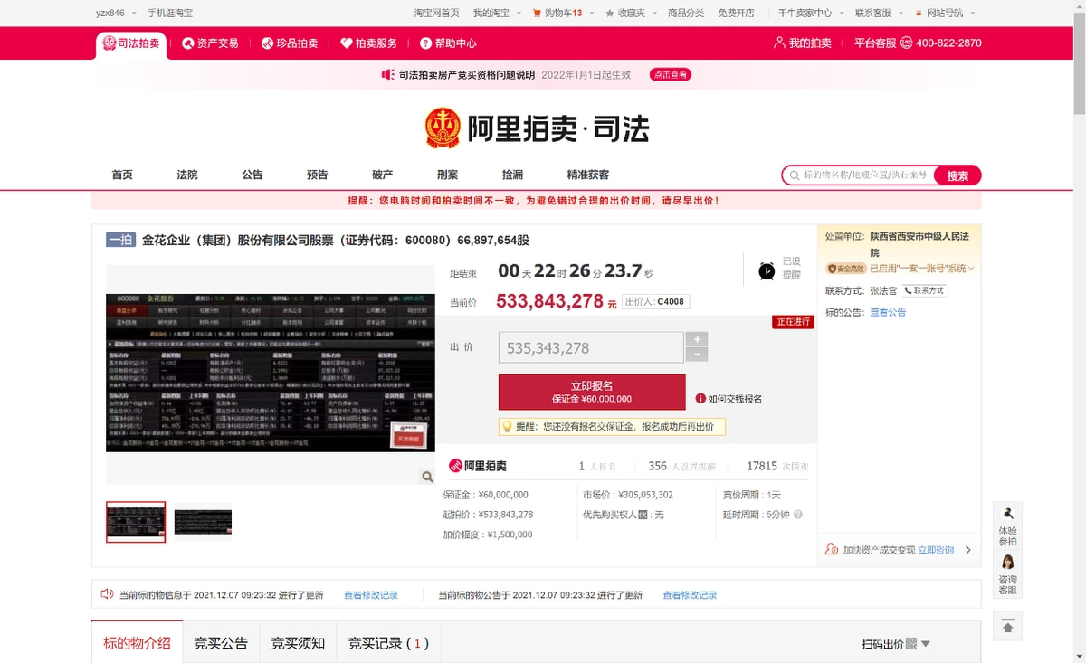The height and width of the screenshot is (663, 1086).
Task: Click the 联系方式 phone button
Action: point(924,290)
